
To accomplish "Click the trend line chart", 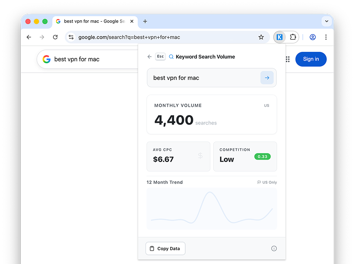I will click(212, 209).
